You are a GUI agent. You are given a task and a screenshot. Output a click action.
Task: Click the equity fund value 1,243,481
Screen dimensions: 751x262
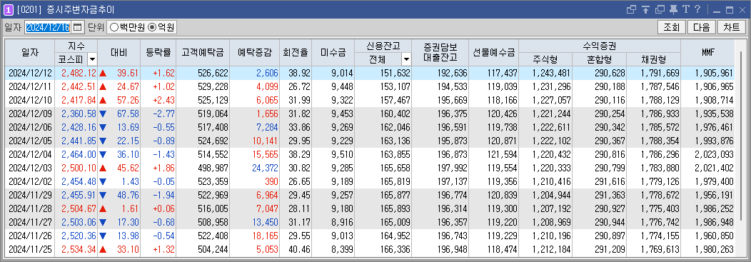(551, 74)
